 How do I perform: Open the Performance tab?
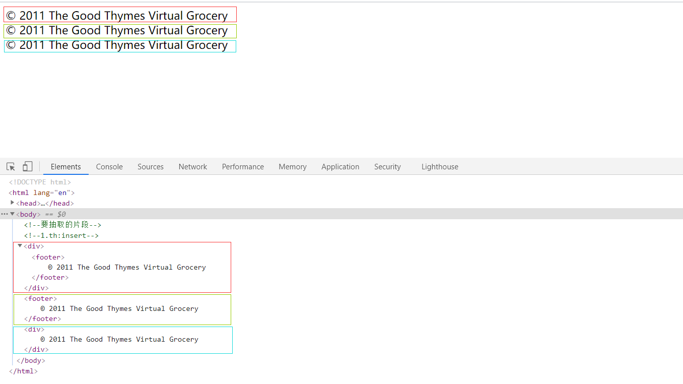243,167
